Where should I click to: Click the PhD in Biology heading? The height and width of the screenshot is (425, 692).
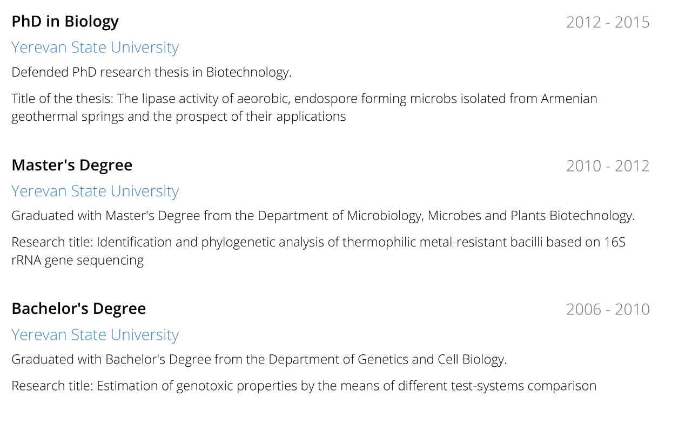(x=65, y=22)
